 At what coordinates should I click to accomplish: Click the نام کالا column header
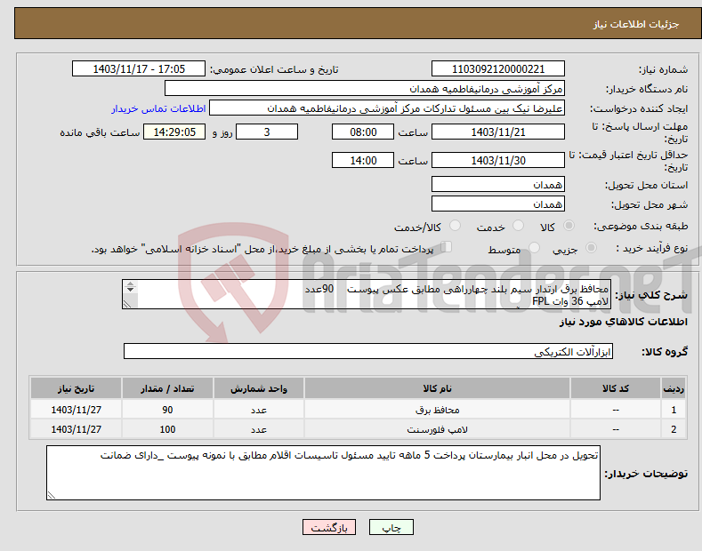pyautogui.click(x=437, y=388)
